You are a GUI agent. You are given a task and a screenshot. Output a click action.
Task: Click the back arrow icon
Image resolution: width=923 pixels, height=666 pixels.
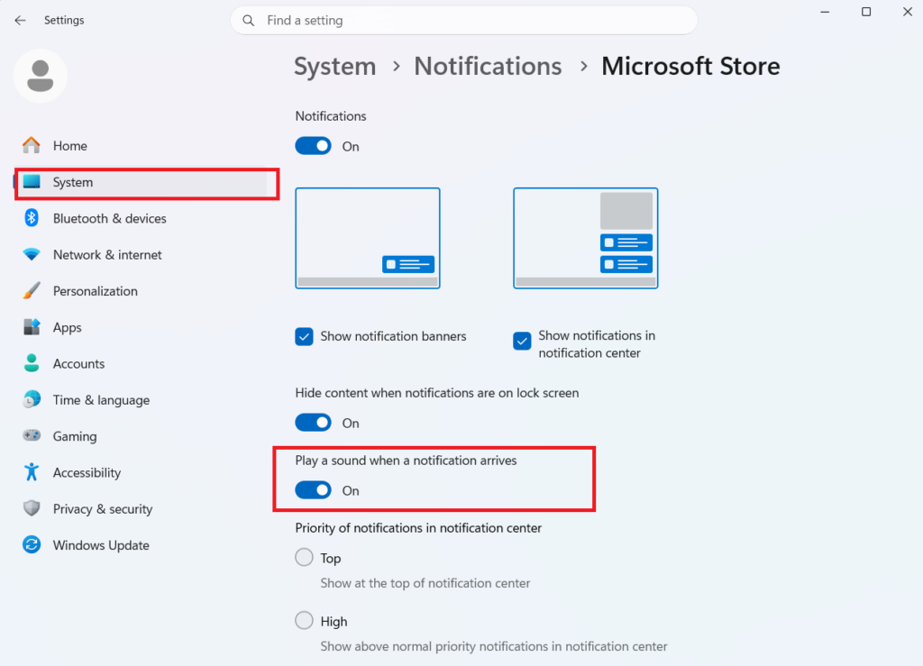click(x=20, y=21)
